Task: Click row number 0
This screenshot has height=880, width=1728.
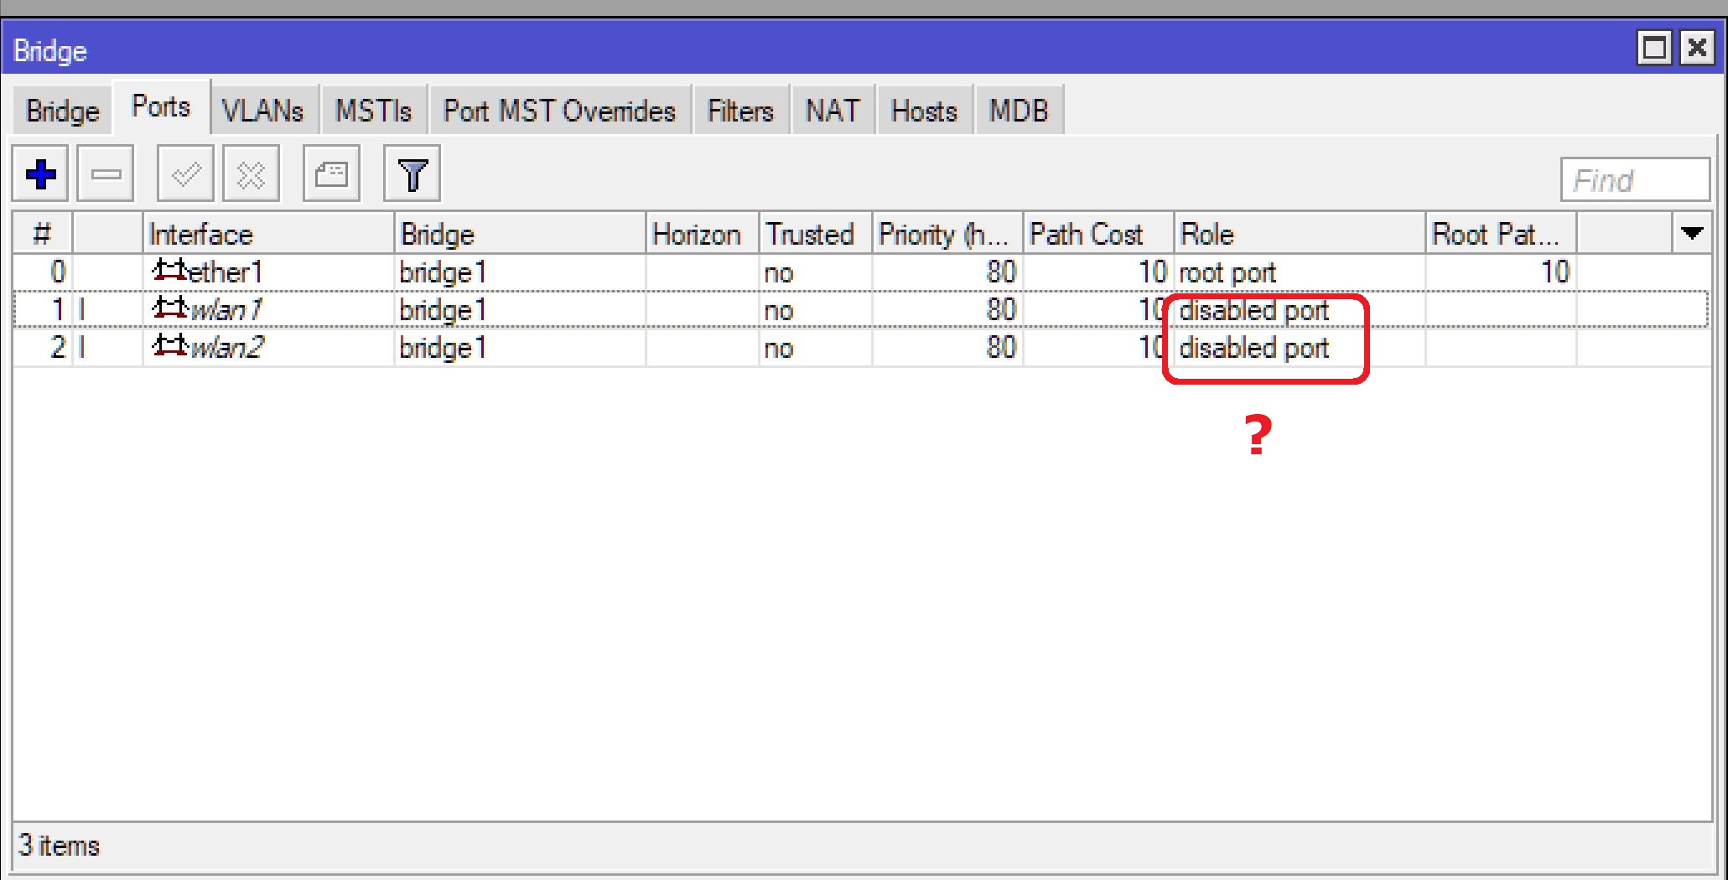Action: [58, 272]
